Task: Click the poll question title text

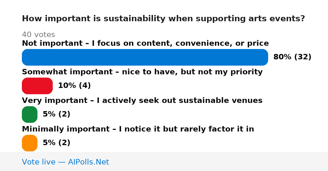Action: pyautogui.click(x=163, y=19)
